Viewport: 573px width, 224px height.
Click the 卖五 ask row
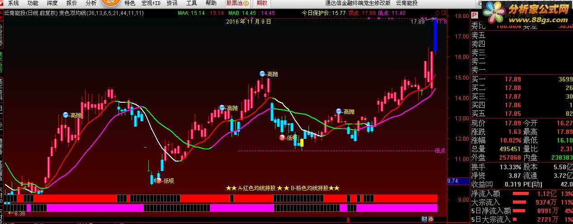click(x=522, y=35)
